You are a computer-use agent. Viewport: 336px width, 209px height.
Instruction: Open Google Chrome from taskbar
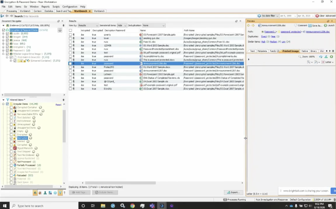coord(133,206)
